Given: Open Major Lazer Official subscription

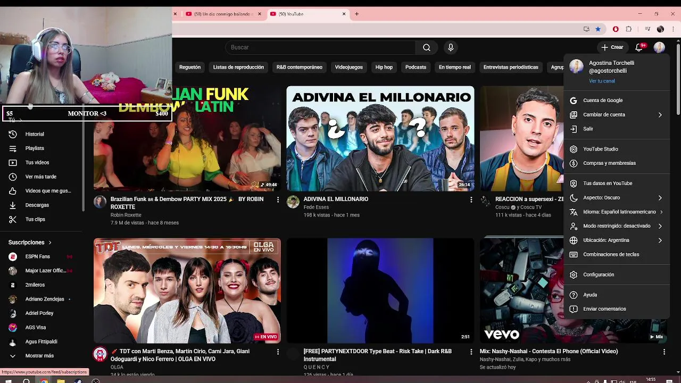Looking at the screenshot, I should (41, 271).
